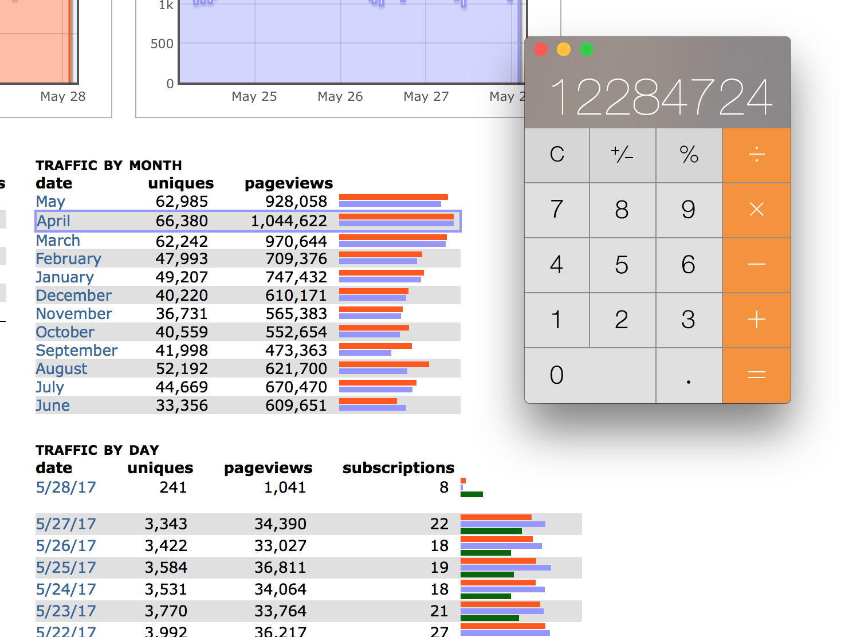841x637 pixels.
Task: Click the 5/27/17 row bar graph
Action: pyautogui.click(x=503, y=524)
